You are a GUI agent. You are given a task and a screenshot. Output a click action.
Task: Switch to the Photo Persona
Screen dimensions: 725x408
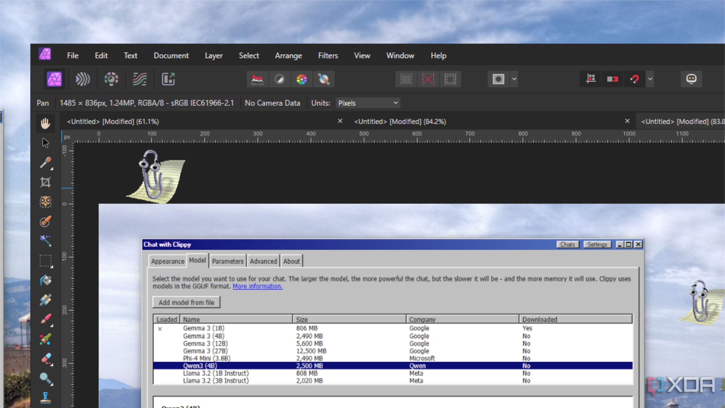55,79
